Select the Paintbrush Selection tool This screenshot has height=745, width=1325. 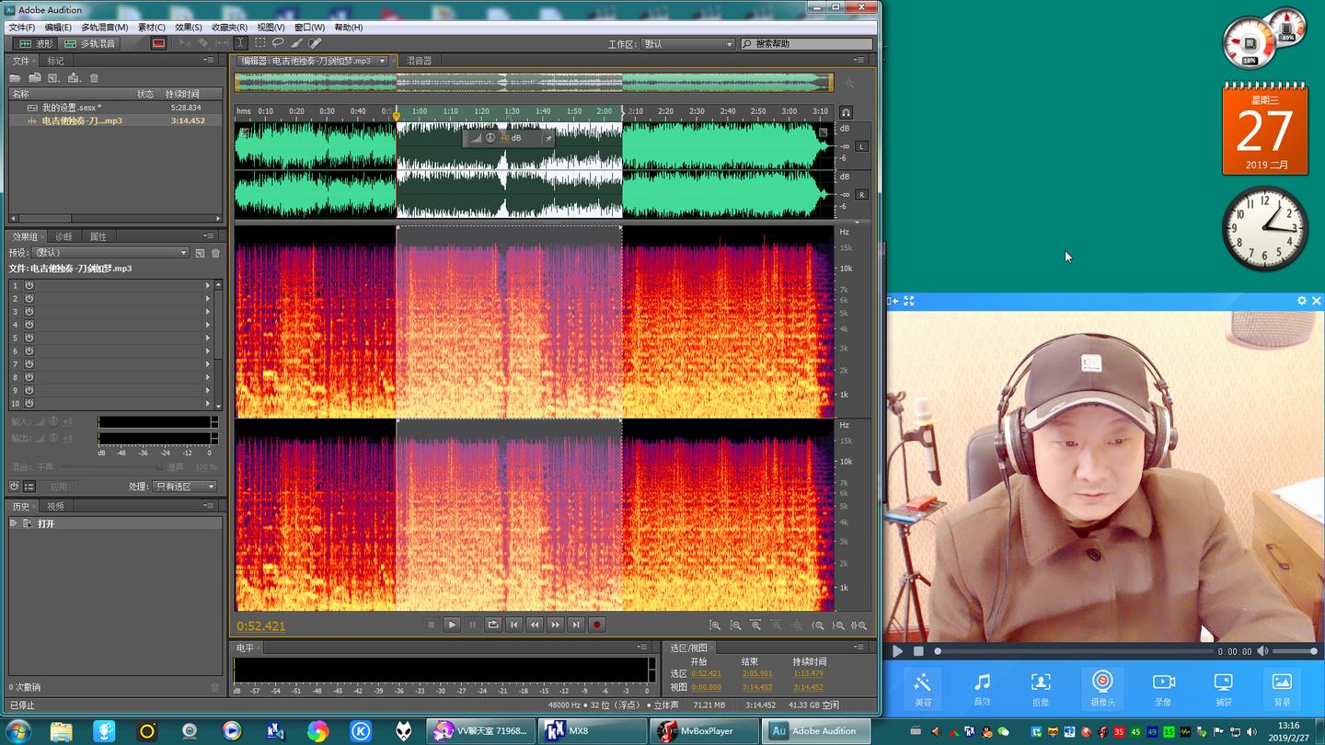coord(296,43)
